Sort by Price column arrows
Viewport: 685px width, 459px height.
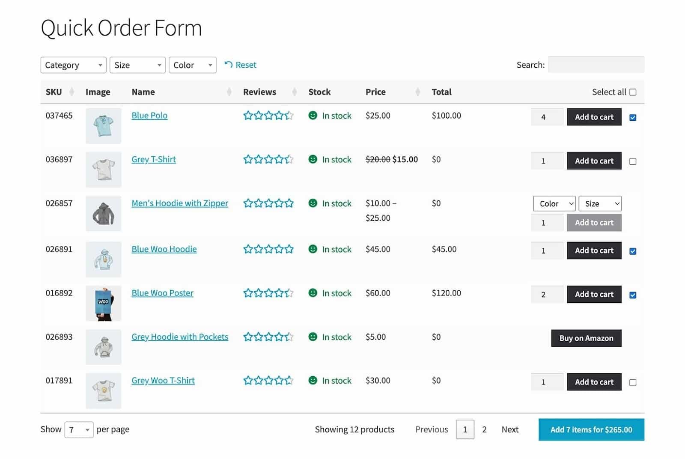point(418,92)
